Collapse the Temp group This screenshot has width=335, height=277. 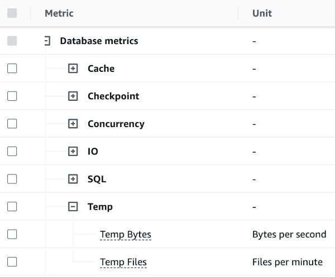pos(73,206)
